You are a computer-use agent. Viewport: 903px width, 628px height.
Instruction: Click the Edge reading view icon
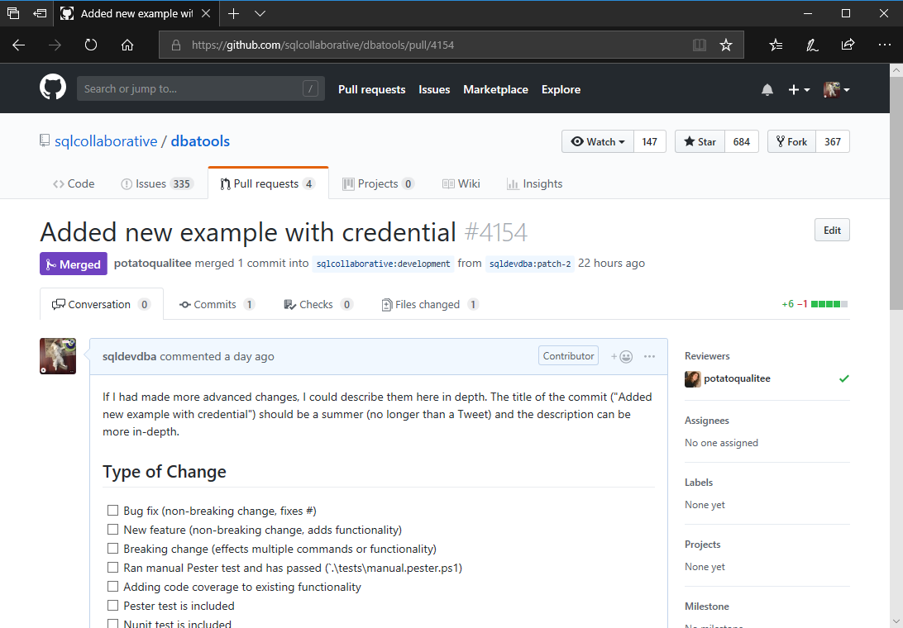700,45
